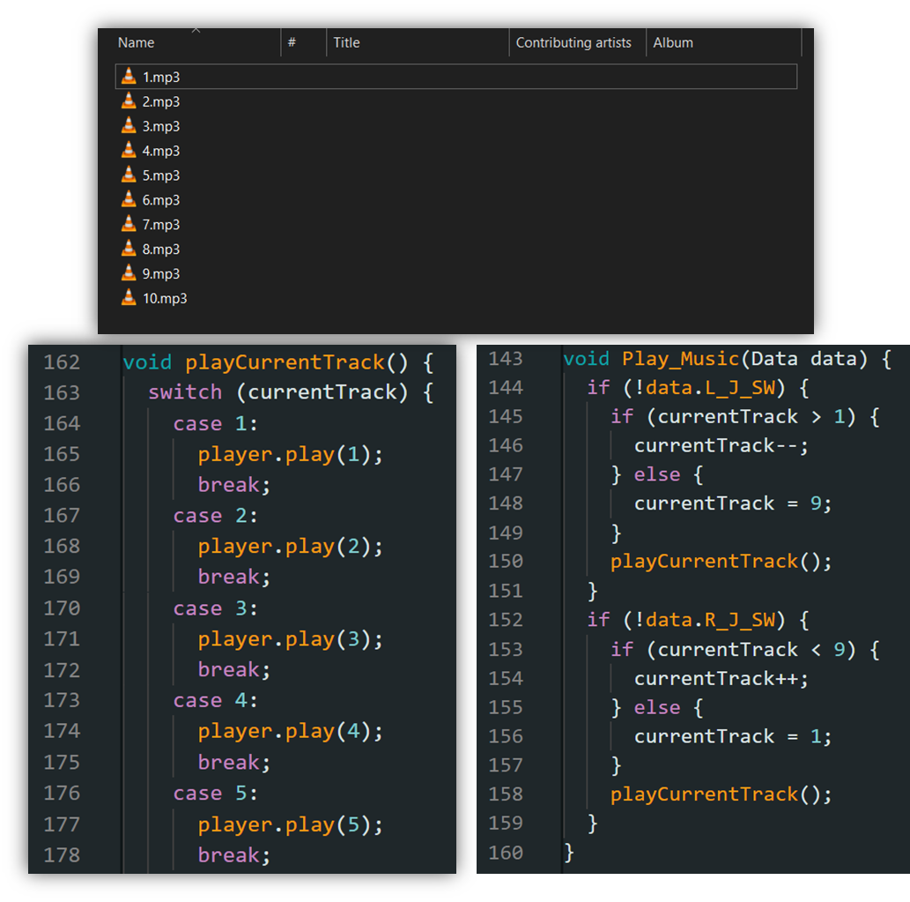Click the VLC icon of 7.mp3
The height and width of the screenshot is (902, 910).
129,224
